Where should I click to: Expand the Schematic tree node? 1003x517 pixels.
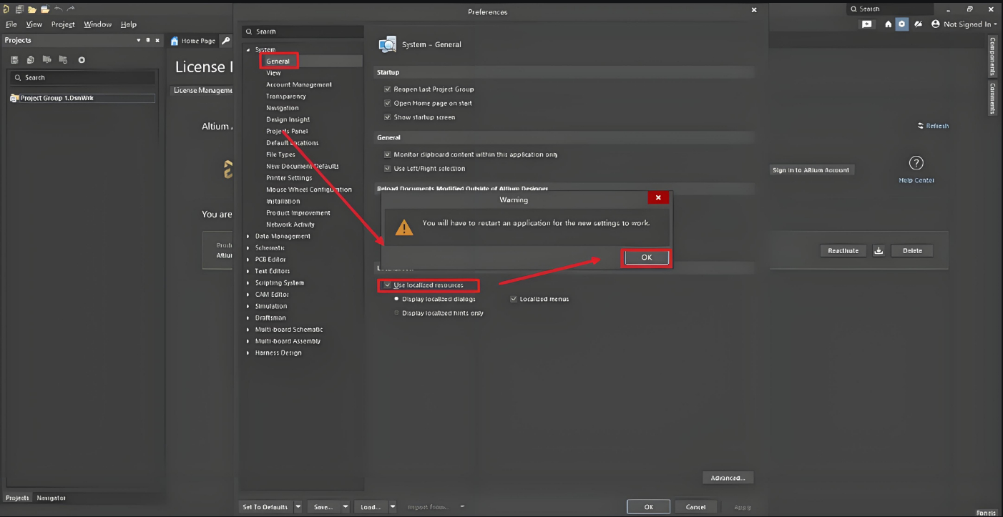248,248
